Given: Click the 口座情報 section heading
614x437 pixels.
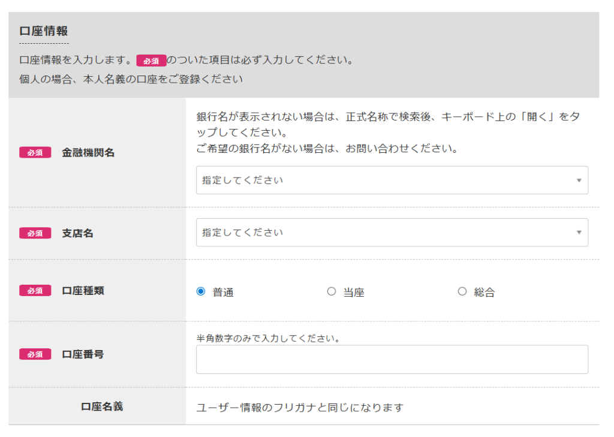Looking at the screenshot, I should point(44,32).
